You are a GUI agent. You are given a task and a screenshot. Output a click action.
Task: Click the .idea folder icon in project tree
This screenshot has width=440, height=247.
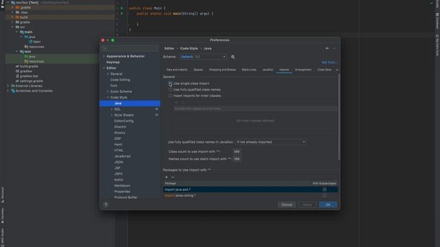[x=17, y=12]
